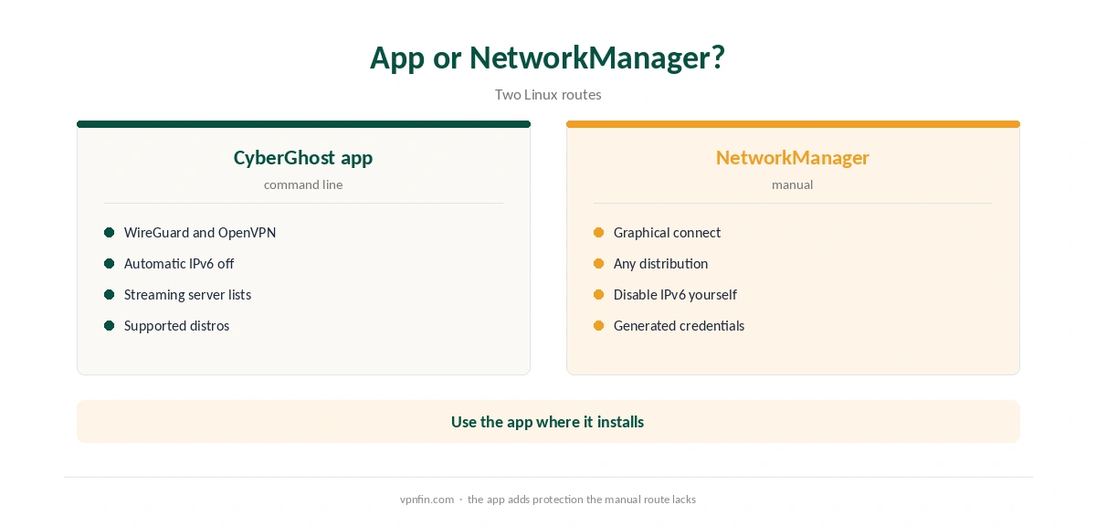The width and height of the screenshot is (1096, 526).
Task: Click green bullet beside 'Supported distros'
Action: [x=110, y=326]
